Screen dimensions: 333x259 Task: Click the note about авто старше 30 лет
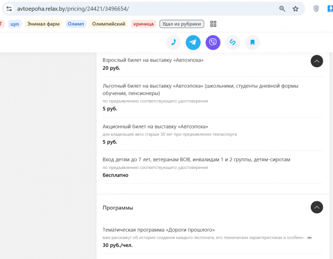[169, 135]
